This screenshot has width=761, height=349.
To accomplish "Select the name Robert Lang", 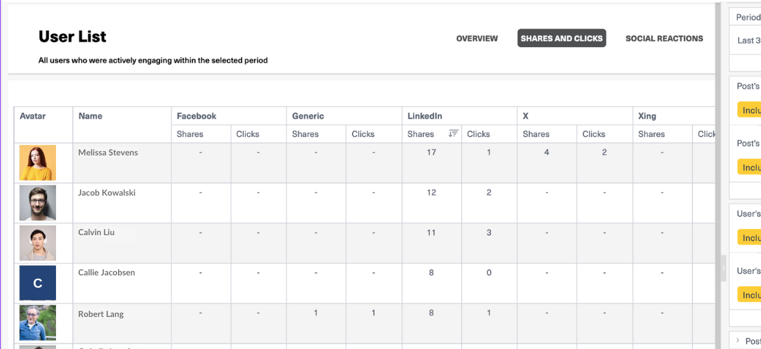I will 101,314.
